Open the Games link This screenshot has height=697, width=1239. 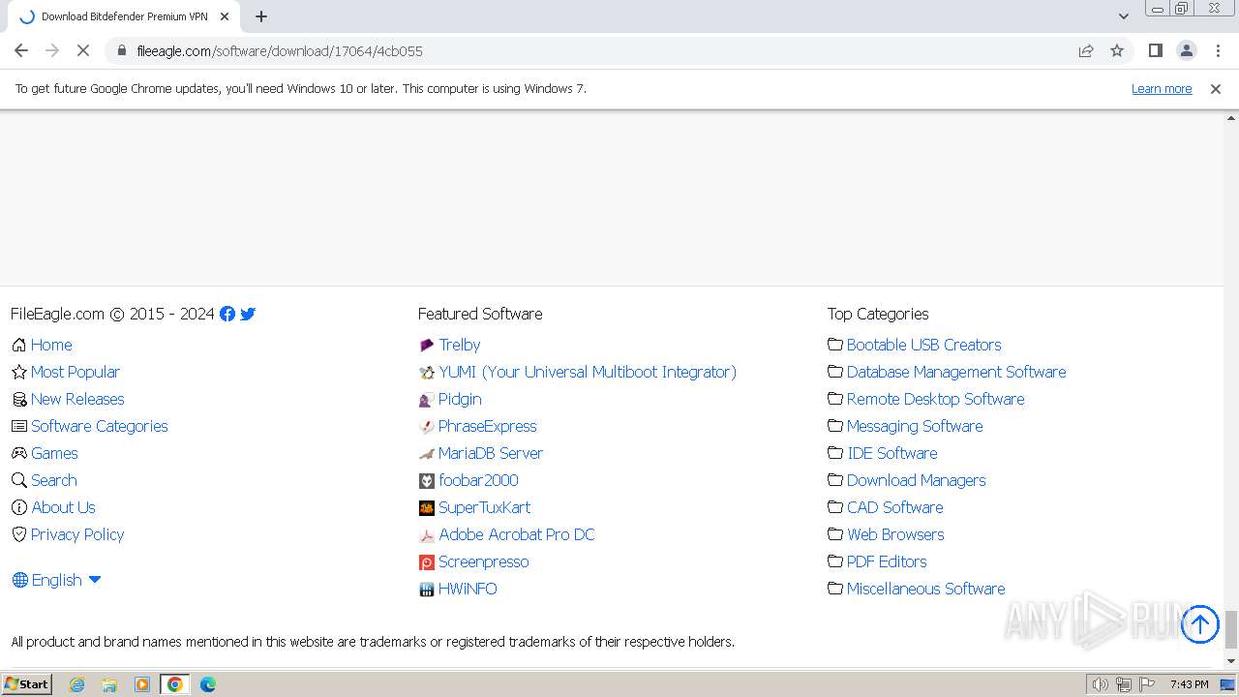(x=54, y=453)
